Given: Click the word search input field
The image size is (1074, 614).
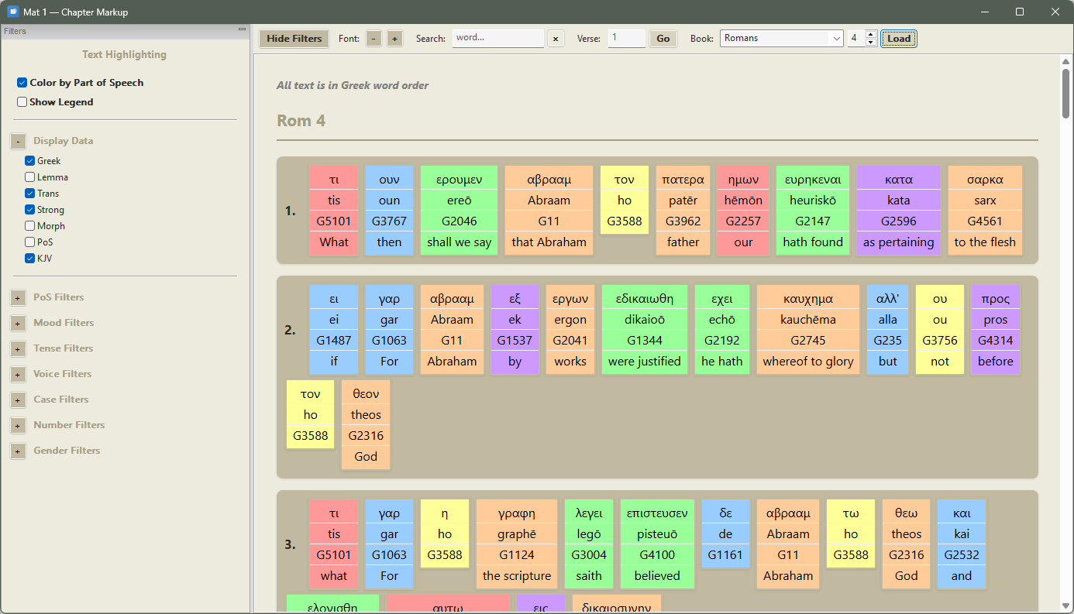Looking at the screenshot, I should [497, 38].
